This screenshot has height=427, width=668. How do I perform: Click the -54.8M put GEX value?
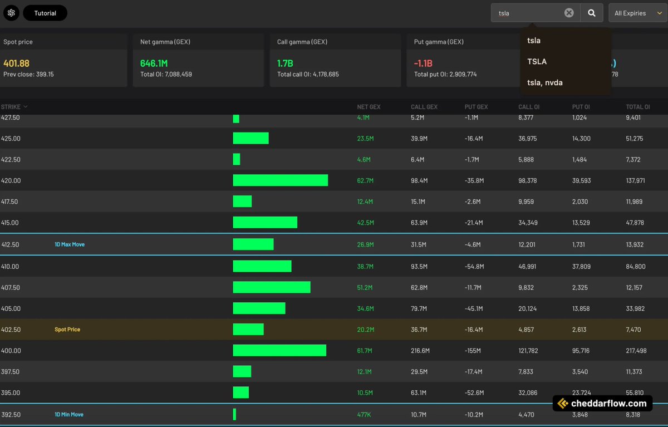point(474,267)
